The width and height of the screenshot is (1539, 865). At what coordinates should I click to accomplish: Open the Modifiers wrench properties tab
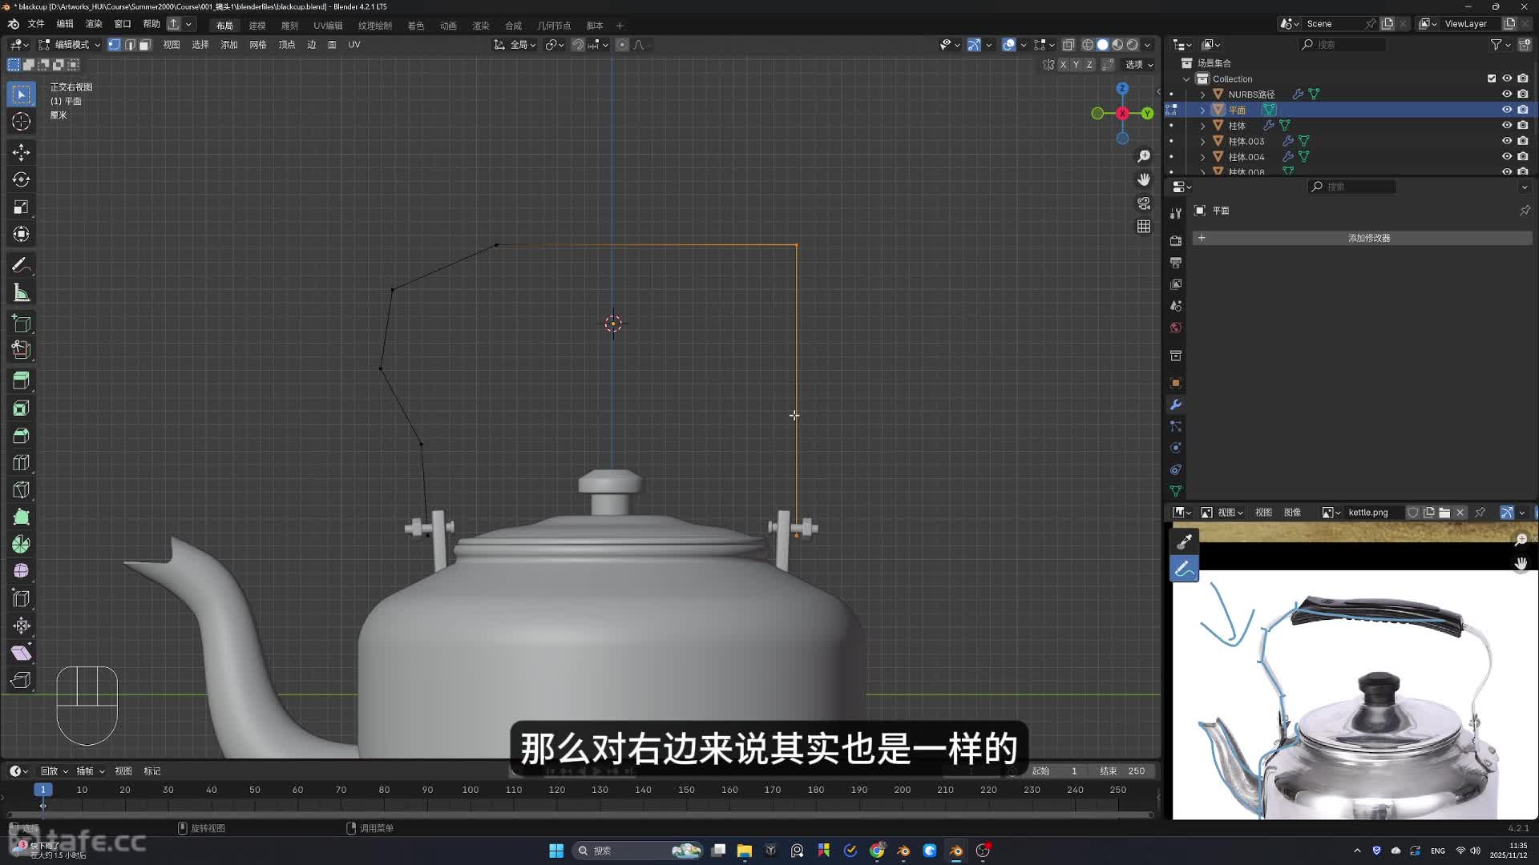1176,404
